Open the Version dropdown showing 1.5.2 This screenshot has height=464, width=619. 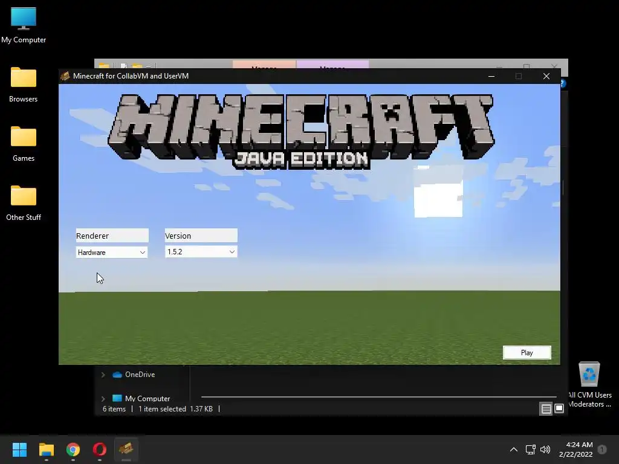tap(201, 252)
